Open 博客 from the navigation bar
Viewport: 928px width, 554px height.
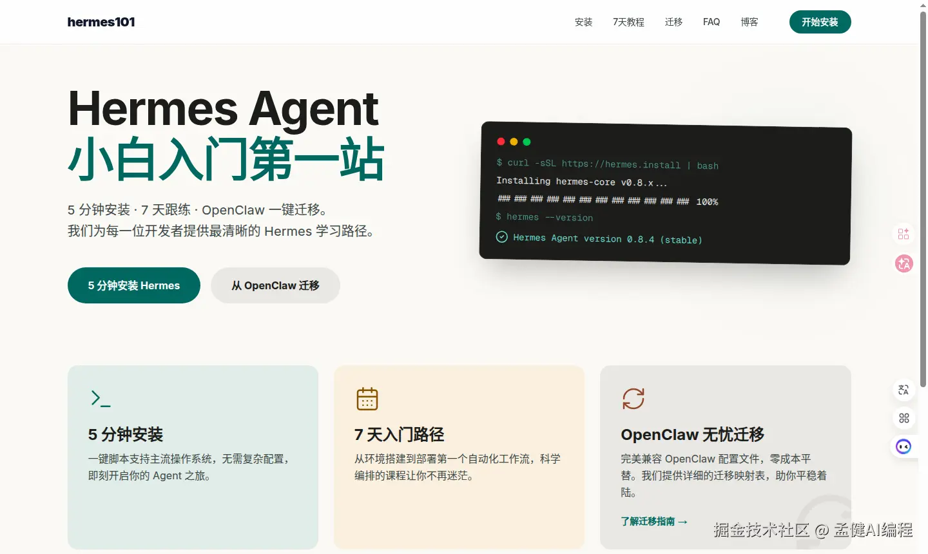(x=749, y=21)
